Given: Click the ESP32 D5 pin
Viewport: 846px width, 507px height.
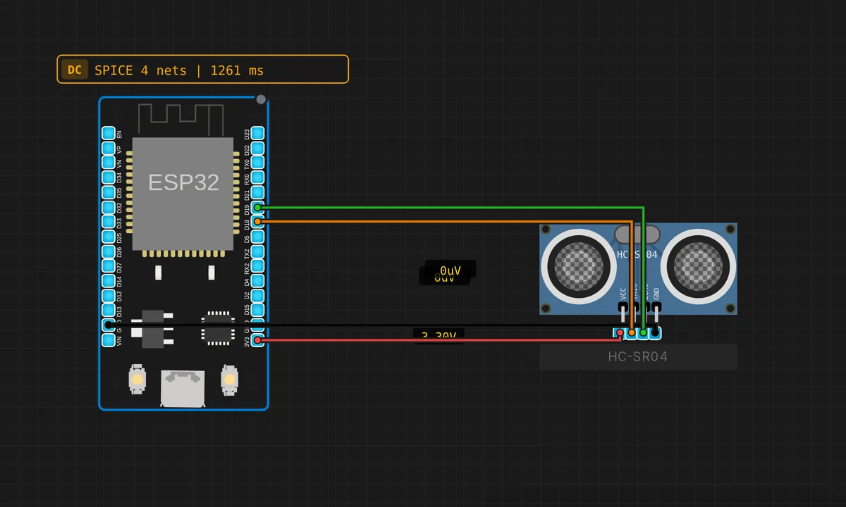Looking at the screenshot, I should click(x=258, y=237).
